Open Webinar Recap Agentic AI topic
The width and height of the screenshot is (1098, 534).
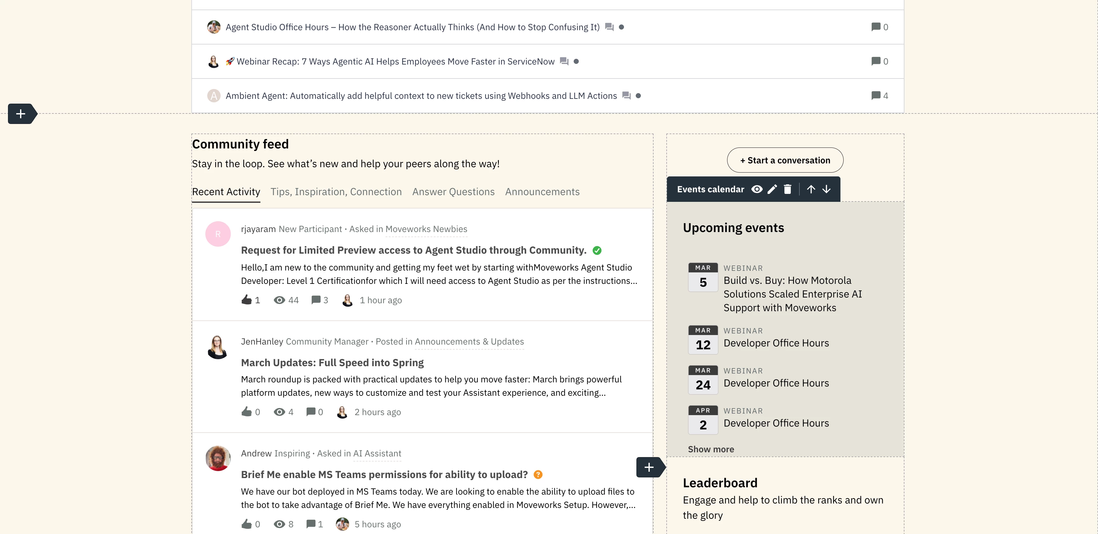[x=395, y=62]
